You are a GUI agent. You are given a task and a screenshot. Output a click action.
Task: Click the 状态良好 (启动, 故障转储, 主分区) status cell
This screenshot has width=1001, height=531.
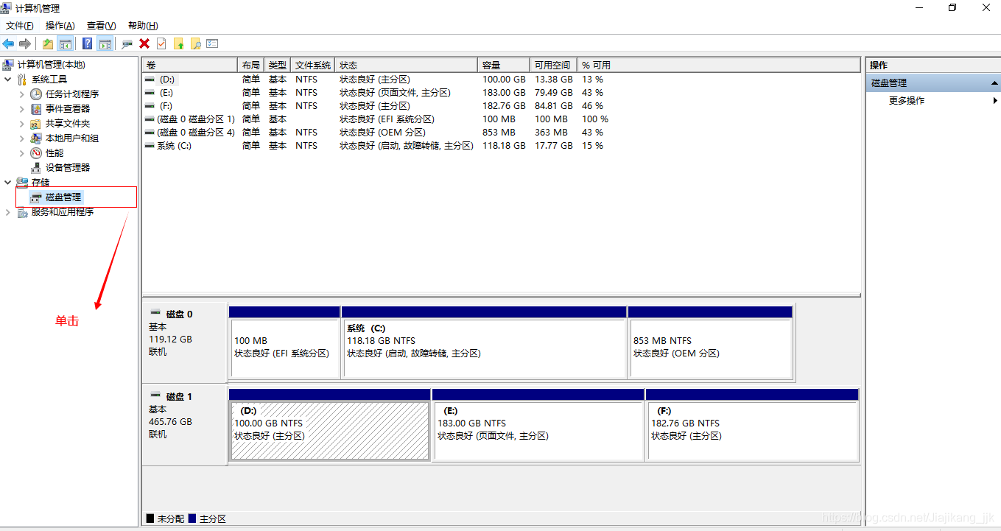click(x=407, y=146)
